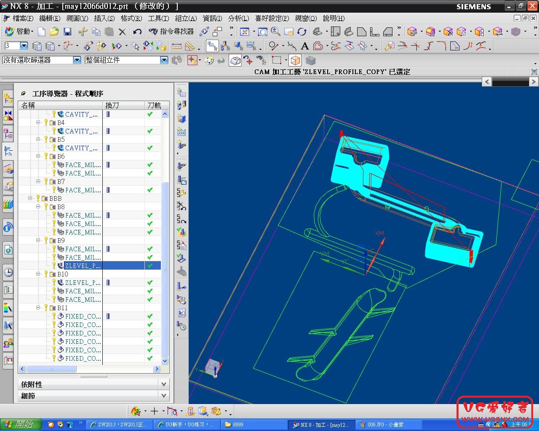
Task: Fit the view to window
Action: (x=245, y=32)
